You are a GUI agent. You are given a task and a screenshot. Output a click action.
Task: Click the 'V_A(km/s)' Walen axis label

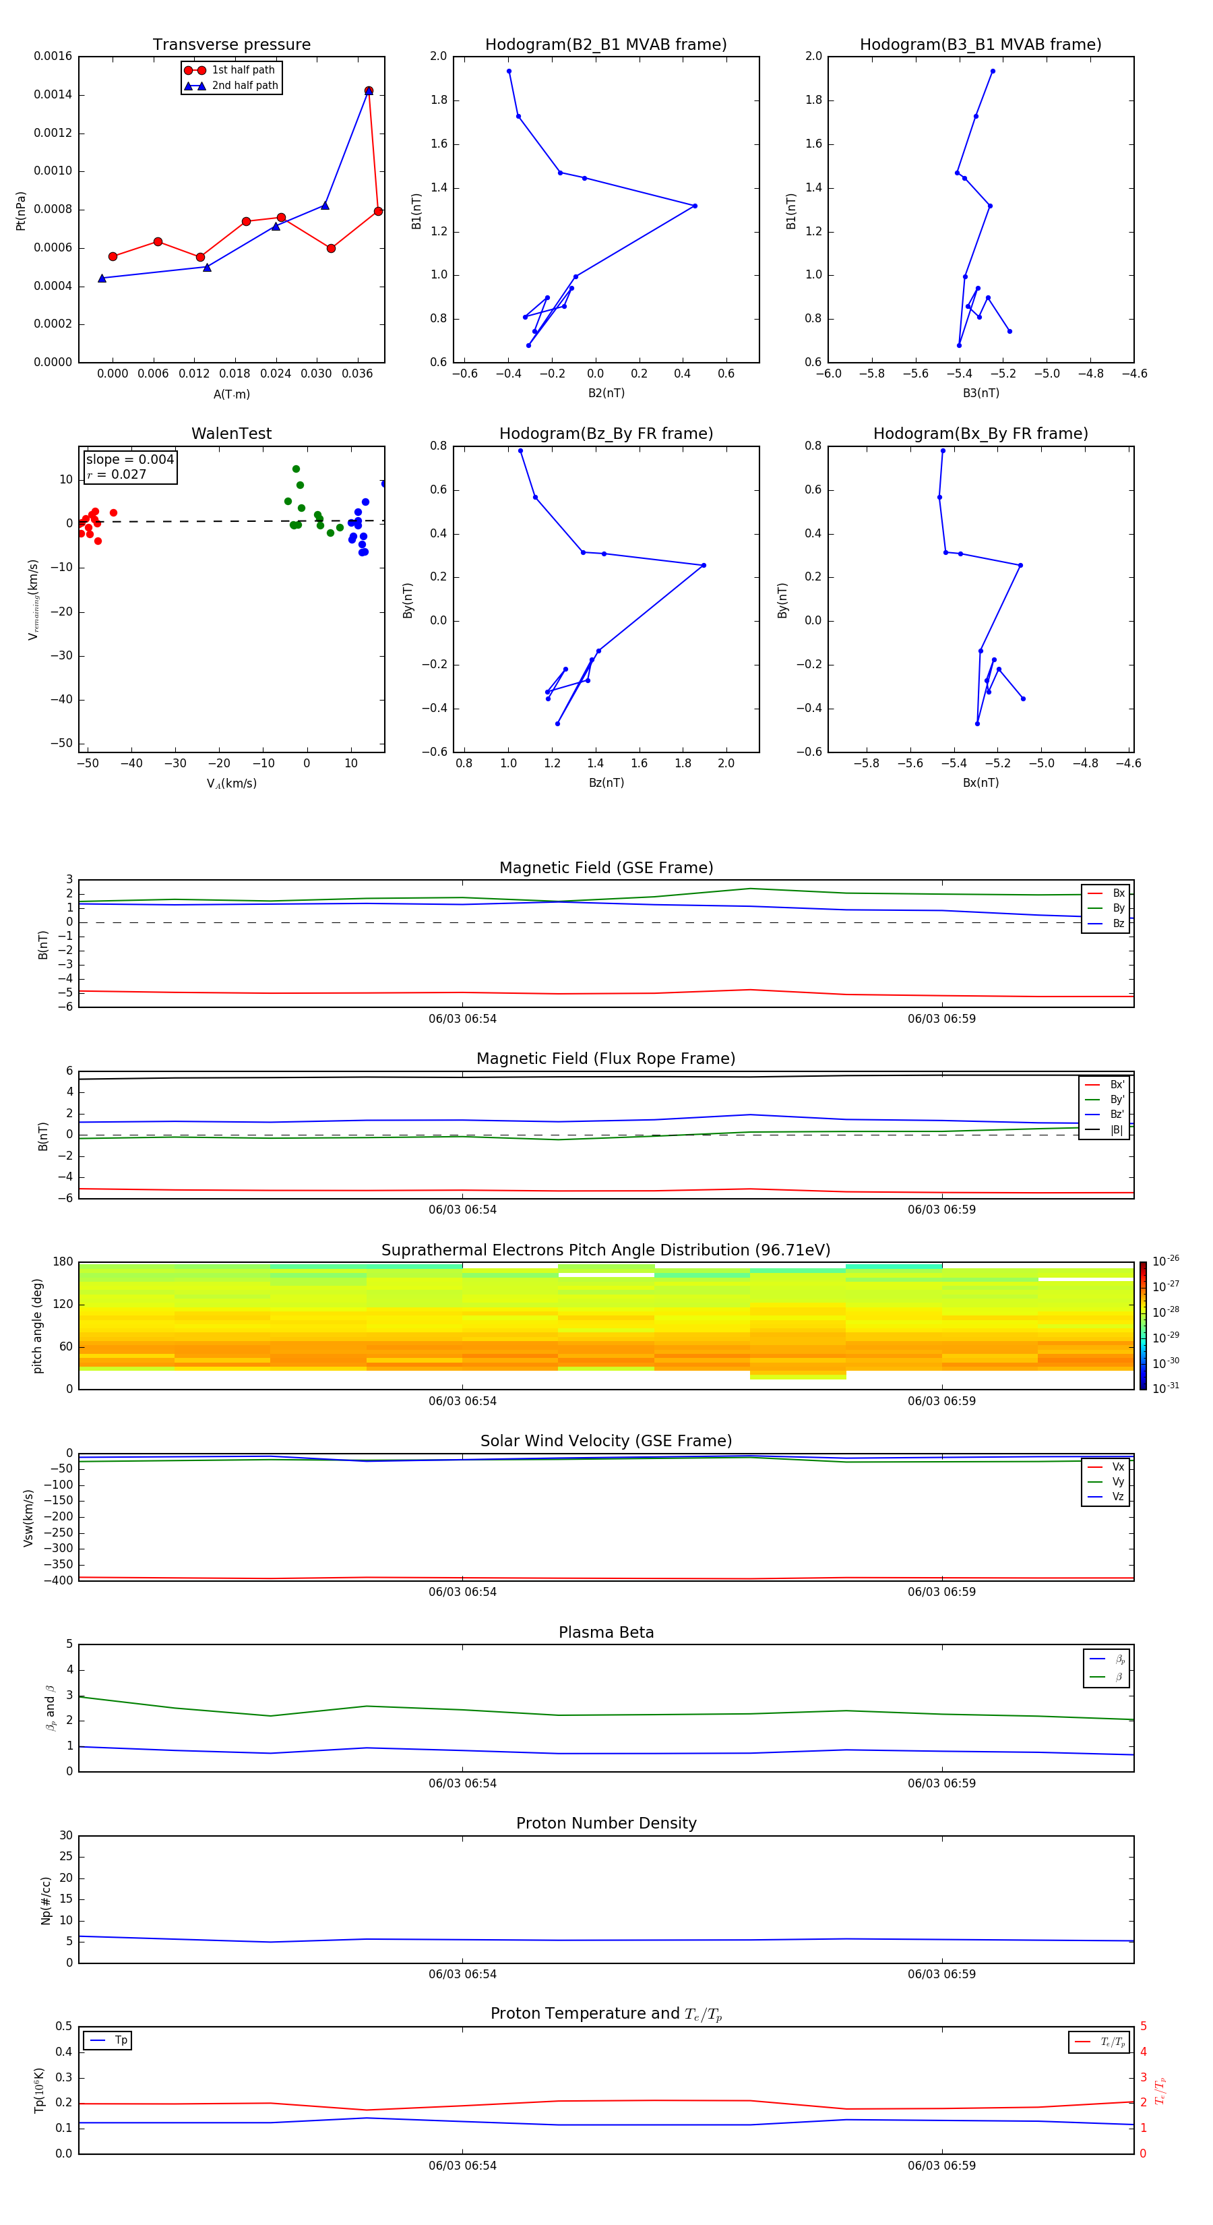[x=231, y=783]
